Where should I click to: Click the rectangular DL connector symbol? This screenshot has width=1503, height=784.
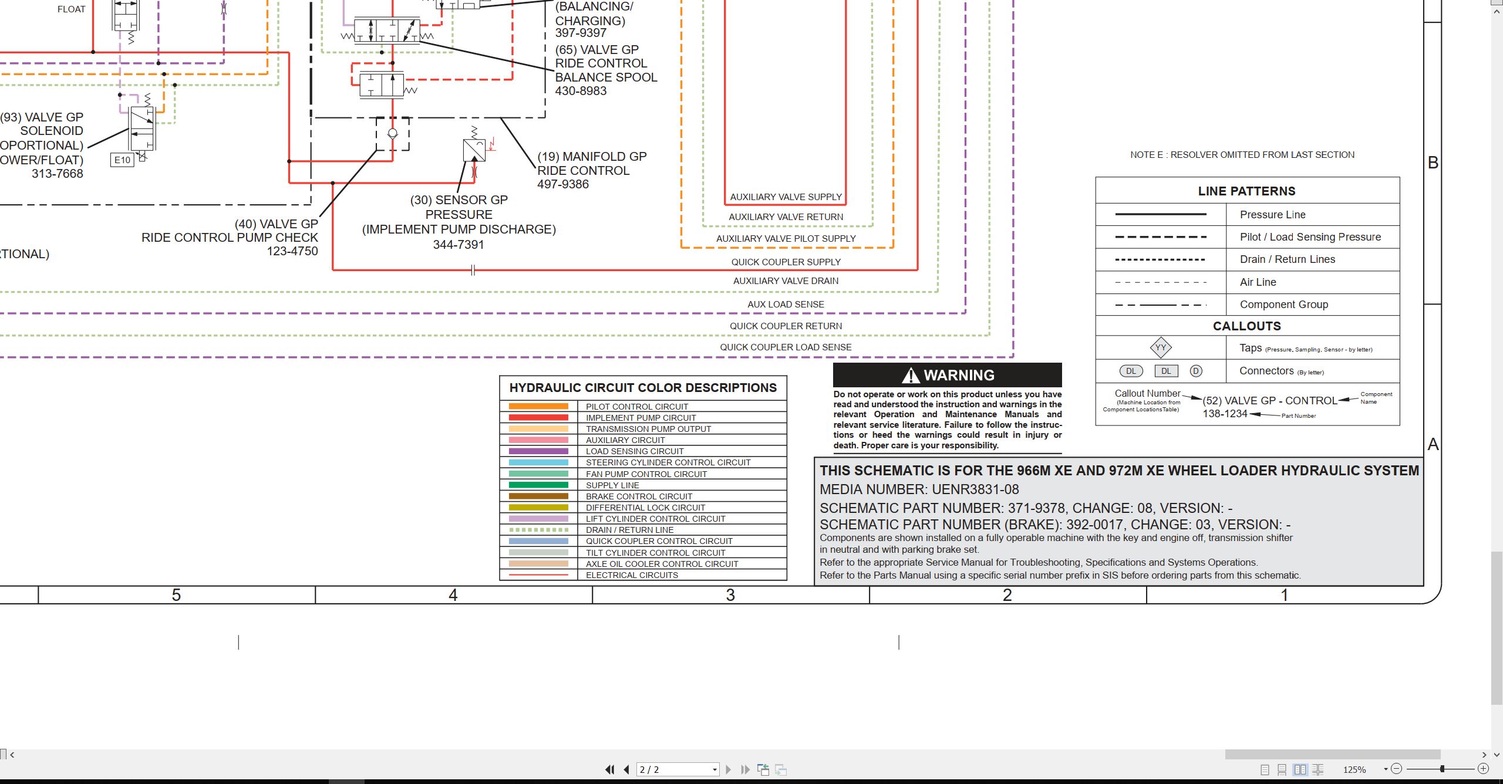point(1166,371)
